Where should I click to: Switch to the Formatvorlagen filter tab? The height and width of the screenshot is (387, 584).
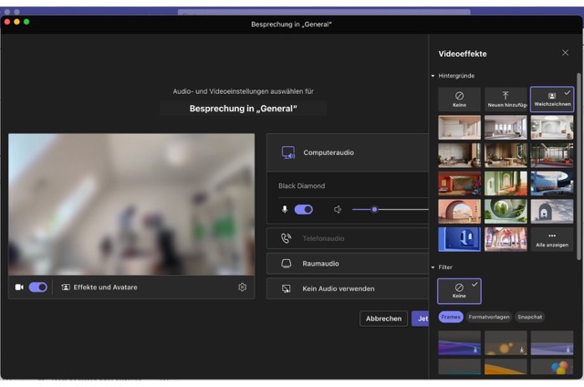click(x=489, y=317)
